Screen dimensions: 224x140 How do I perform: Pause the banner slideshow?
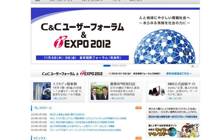pos(192,66)
